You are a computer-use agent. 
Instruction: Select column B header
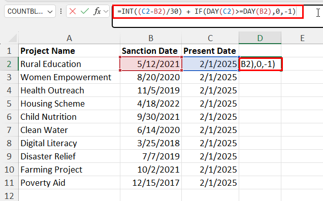click(151, 38)
